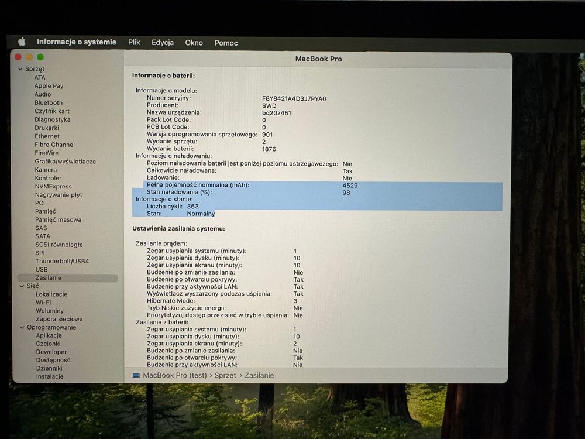Select Kamera in the sidebar
This screenshot has width=585, height=439.
46,170
